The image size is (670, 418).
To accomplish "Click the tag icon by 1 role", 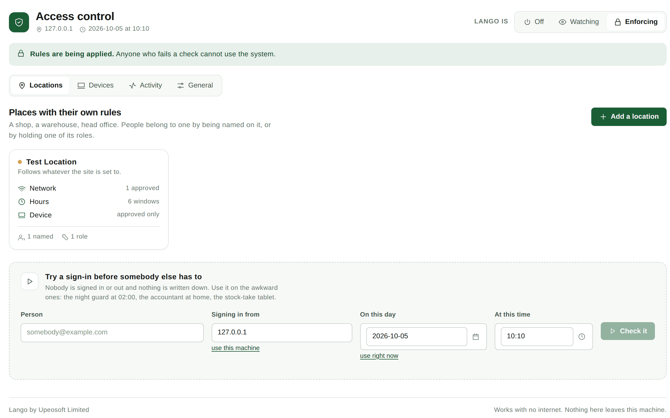I will (65, 237).
